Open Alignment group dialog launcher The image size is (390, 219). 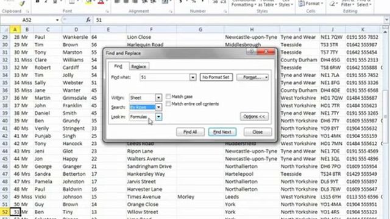point(171,11)
